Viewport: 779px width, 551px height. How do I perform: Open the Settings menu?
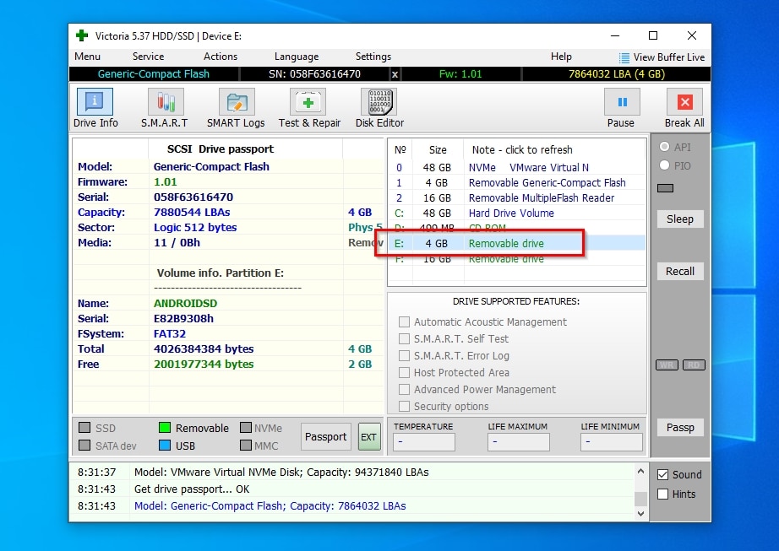(373, 57)
